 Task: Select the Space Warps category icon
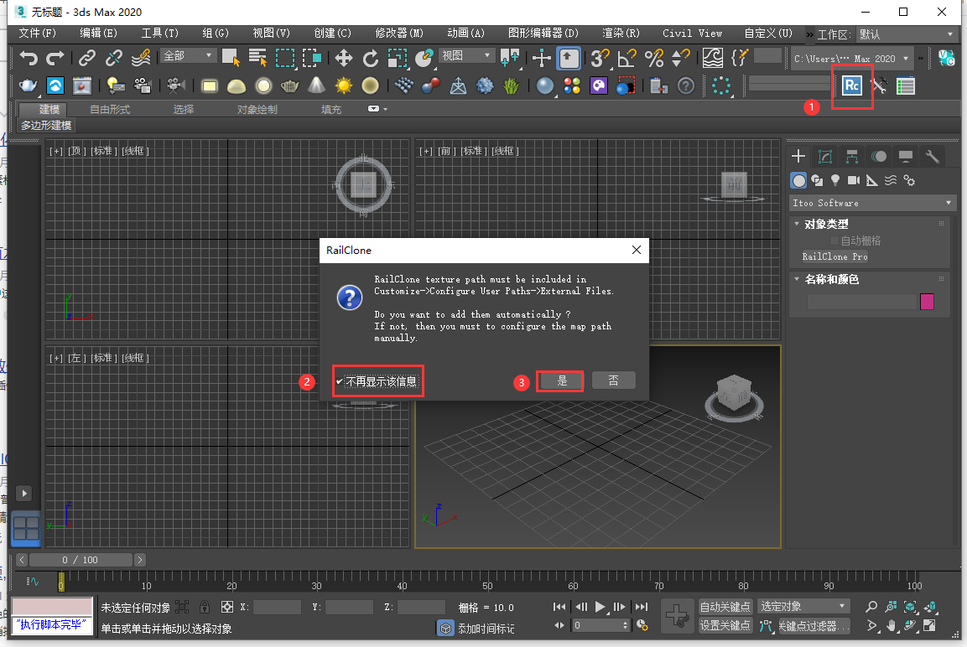pyautogui.click(x=891, y=180)
